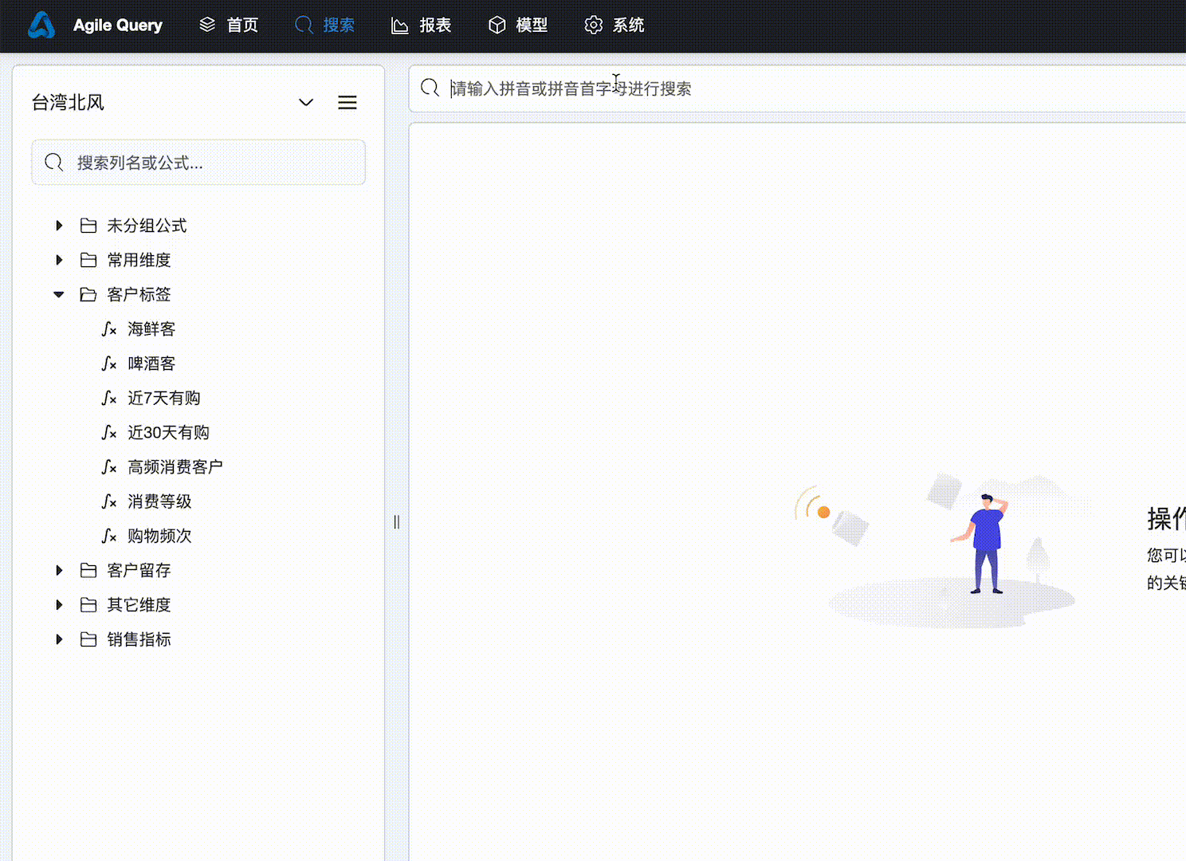
Task: Open the 台湾北风 model dropdown chevron
Action: [x=306, y=103]
